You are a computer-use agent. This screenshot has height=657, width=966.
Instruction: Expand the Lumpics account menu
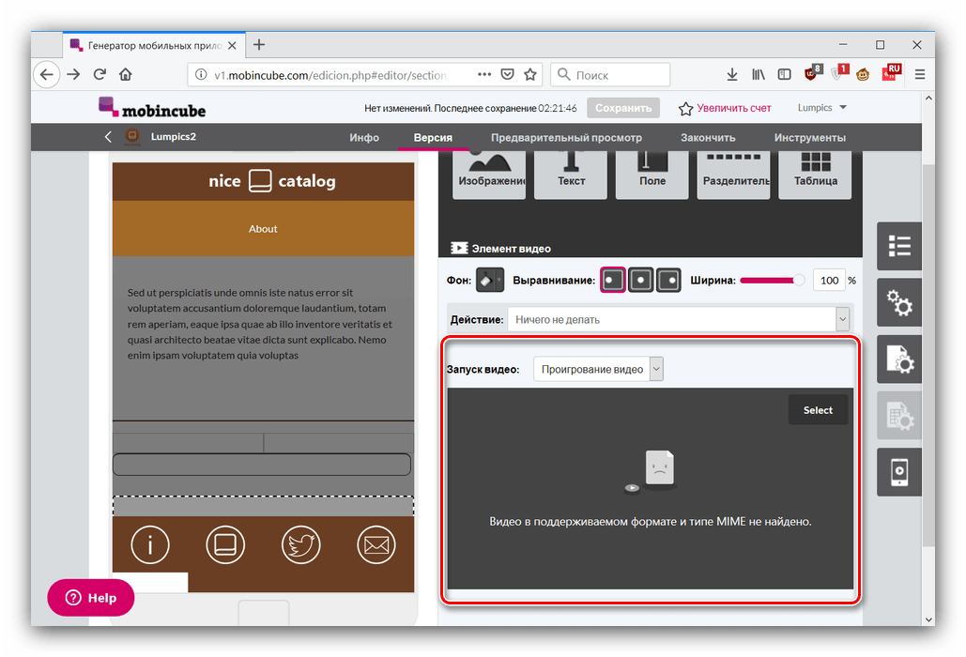click(822, 108)
